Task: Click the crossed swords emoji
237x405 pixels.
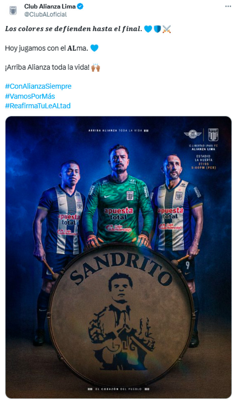Action: (167, 29)
